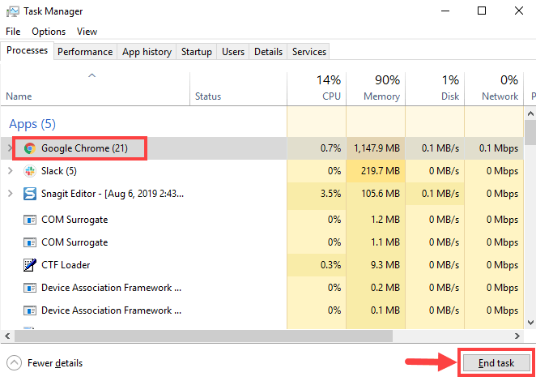The image size is (536, 381).
Task: Click the CTF Loader process icon
Action: 30,265
